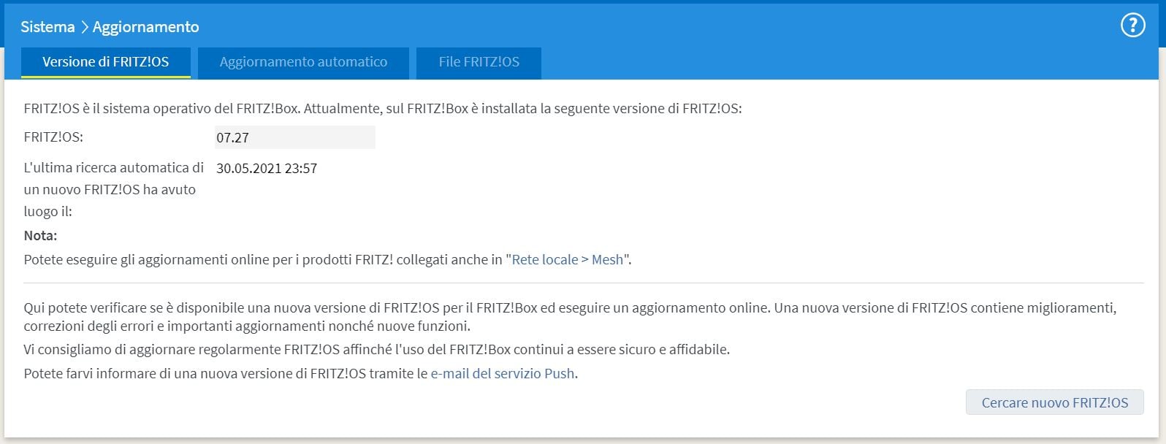This screenshot has width=1166, height=444.
Task: Open the help question mark icon
Action: pyautogui.click(x=1132, y=26)
